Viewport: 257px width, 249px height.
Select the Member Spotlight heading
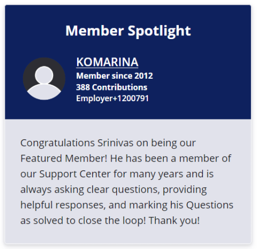click(128, 31)
